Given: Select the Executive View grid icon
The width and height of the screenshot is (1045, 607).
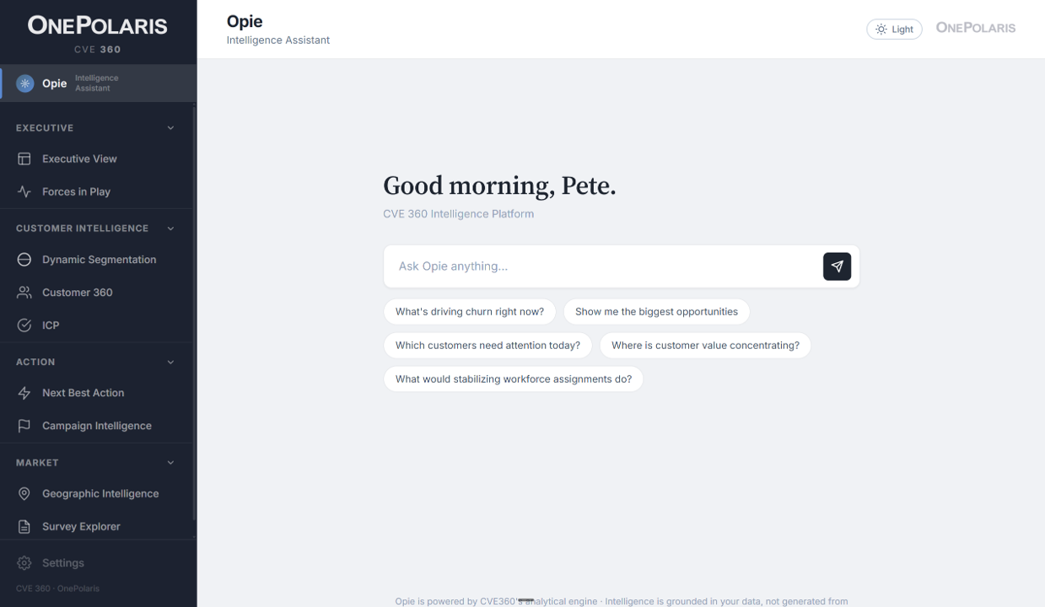Looking at the screenshot, I should [x=24, y=158].
